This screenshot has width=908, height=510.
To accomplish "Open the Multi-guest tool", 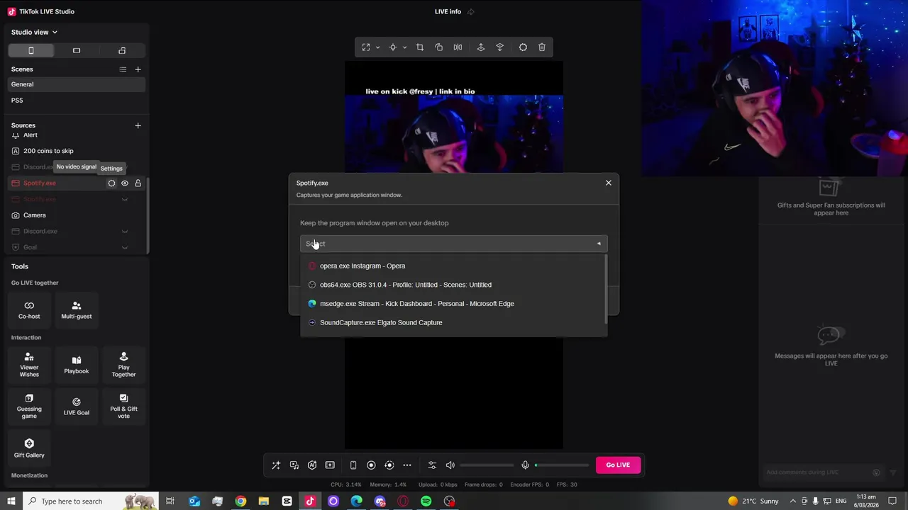I will [77, 310].
